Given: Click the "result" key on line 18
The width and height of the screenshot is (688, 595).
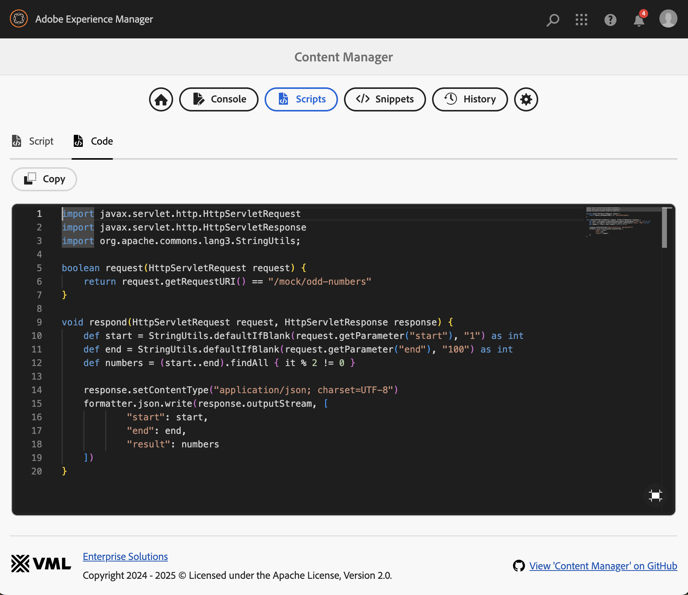Looking at the screenshot, I should coord(149,444).
